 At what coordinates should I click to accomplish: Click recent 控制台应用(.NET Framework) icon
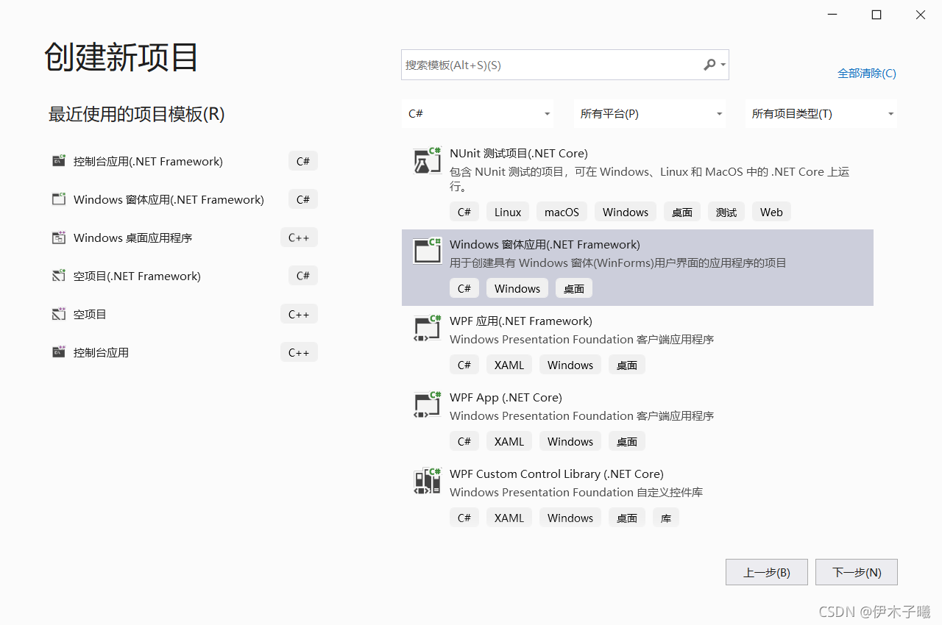[x=59, y=161]
